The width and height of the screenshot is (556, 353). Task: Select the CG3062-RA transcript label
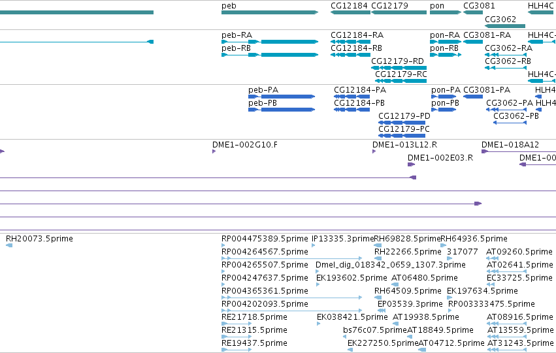click(508, 48)
